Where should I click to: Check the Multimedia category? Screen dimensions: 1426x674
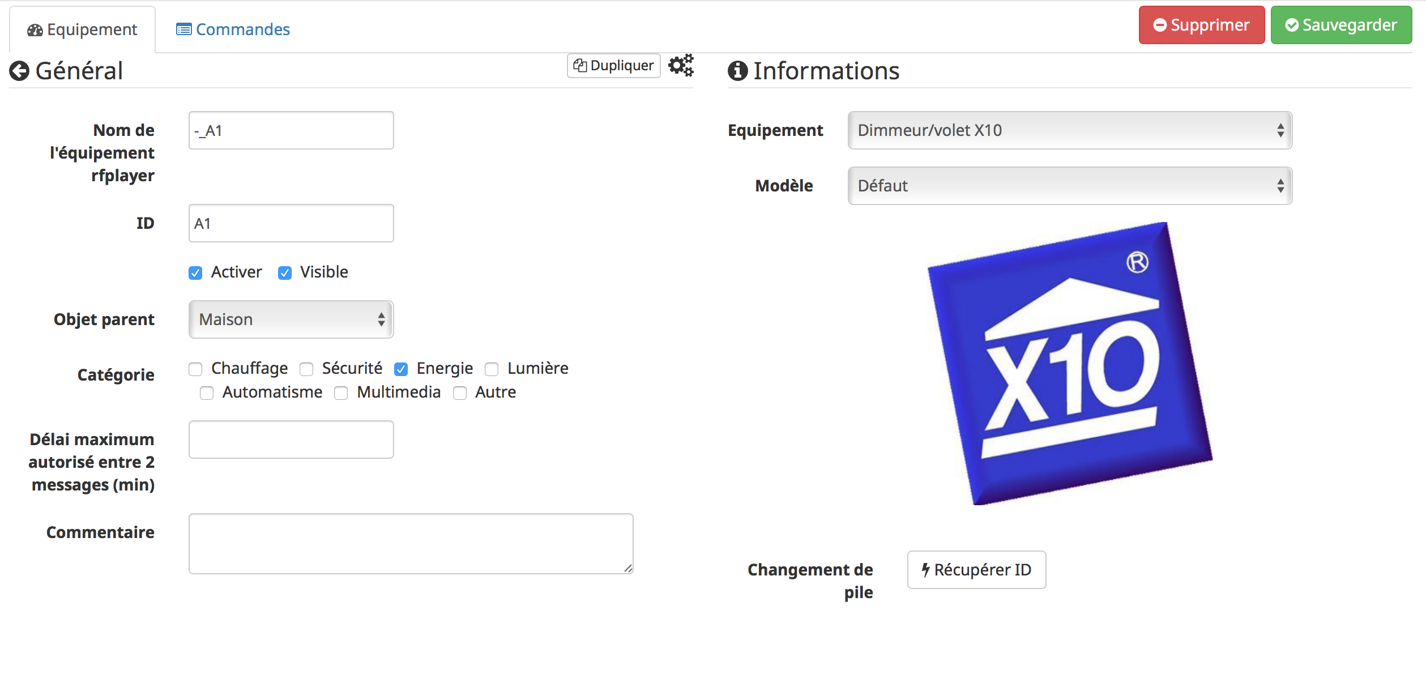coord(341,393)
